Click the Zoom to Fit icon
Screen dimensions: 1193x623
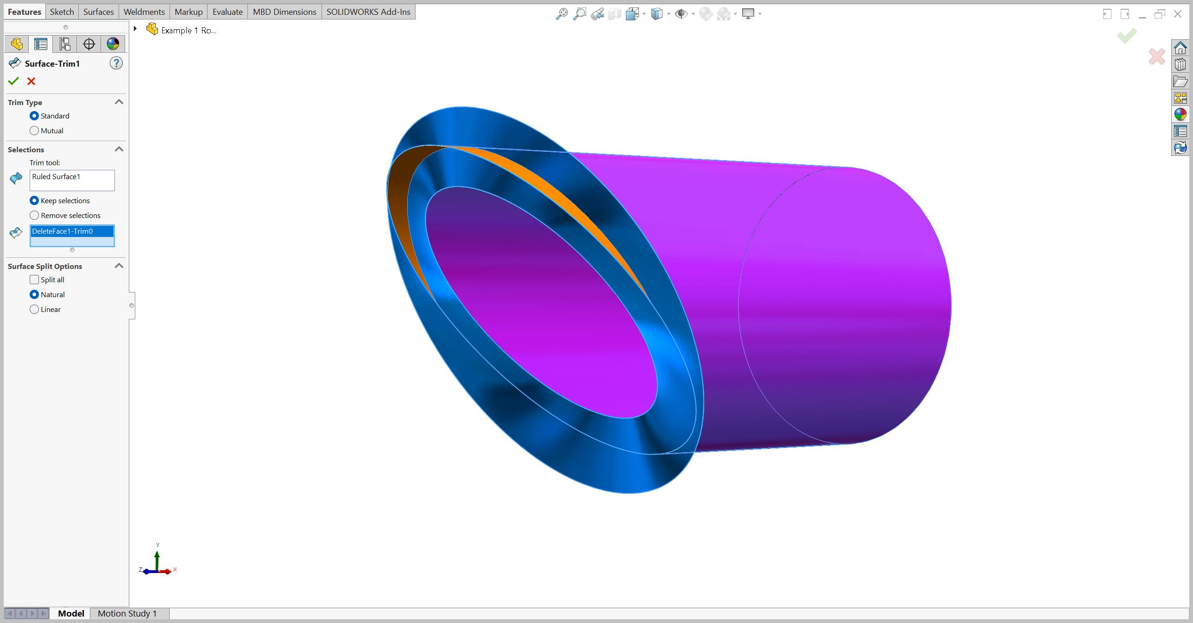[x=578, y=13]
